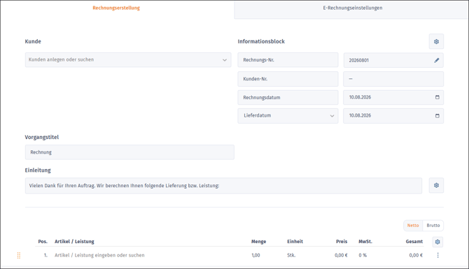Screen dimensions: 469x269
Task: Click the position number 1.
Action: click(45, 255)
